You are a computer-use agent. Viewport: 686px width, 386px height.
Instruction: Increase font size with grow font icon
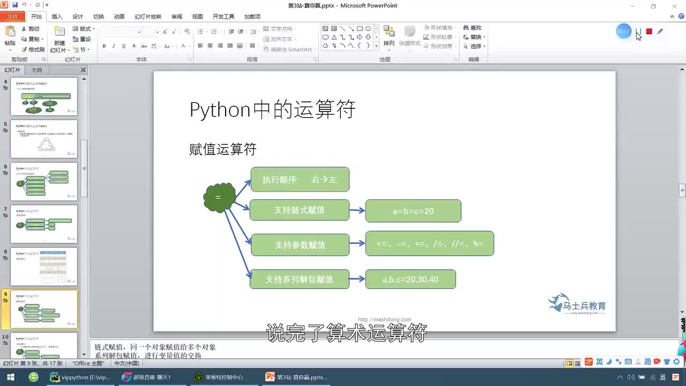[x=166, y=32]
